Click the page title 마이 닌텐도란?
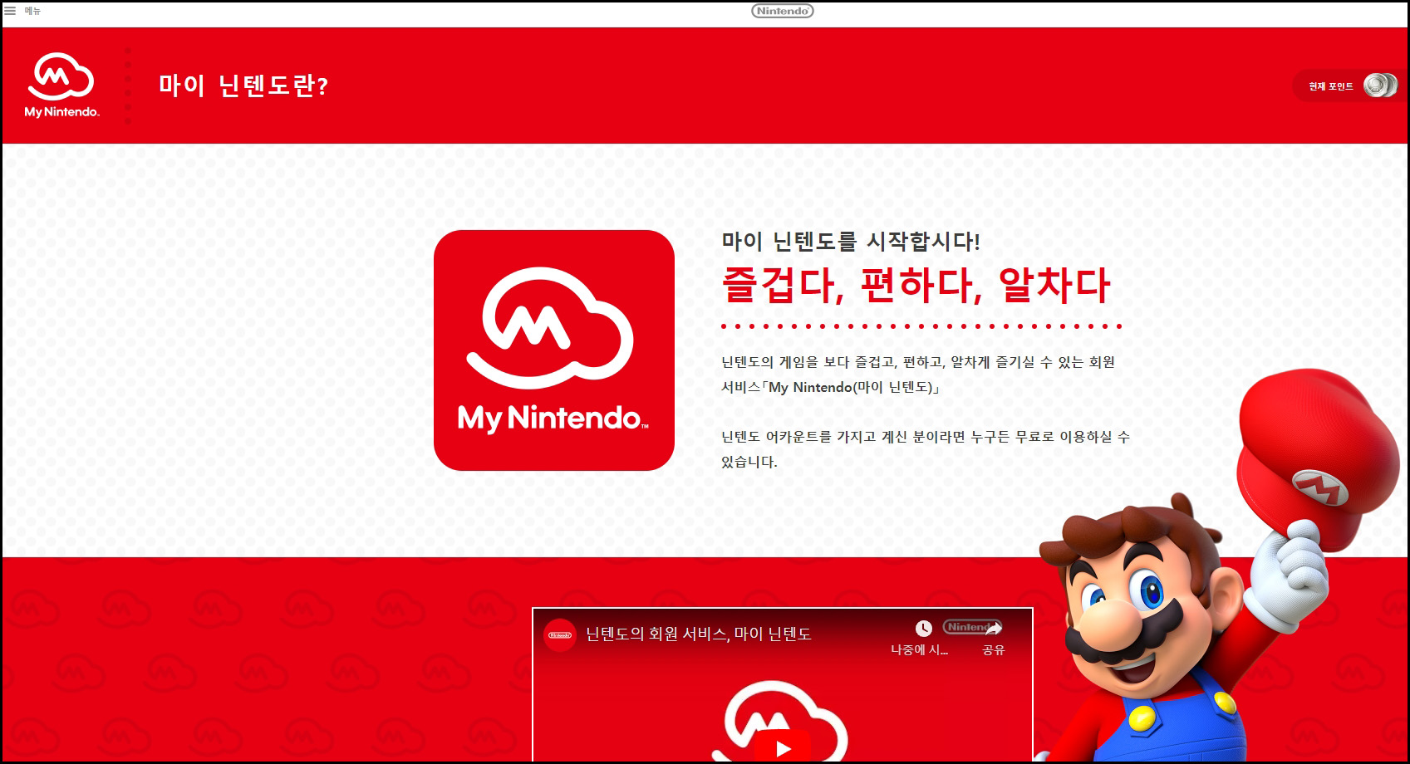1410x764 pixels. point(243,85)
